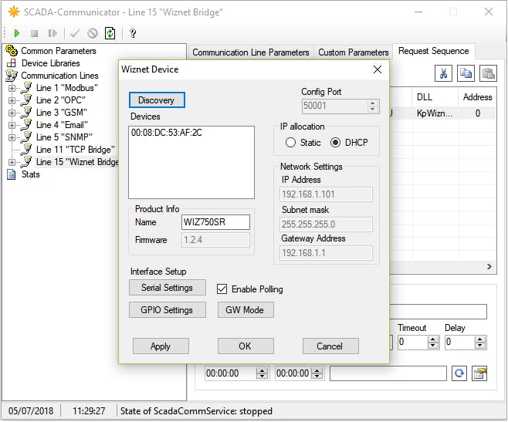
Task: Select Device Libraries icon in tree
Action: point(12,63)
